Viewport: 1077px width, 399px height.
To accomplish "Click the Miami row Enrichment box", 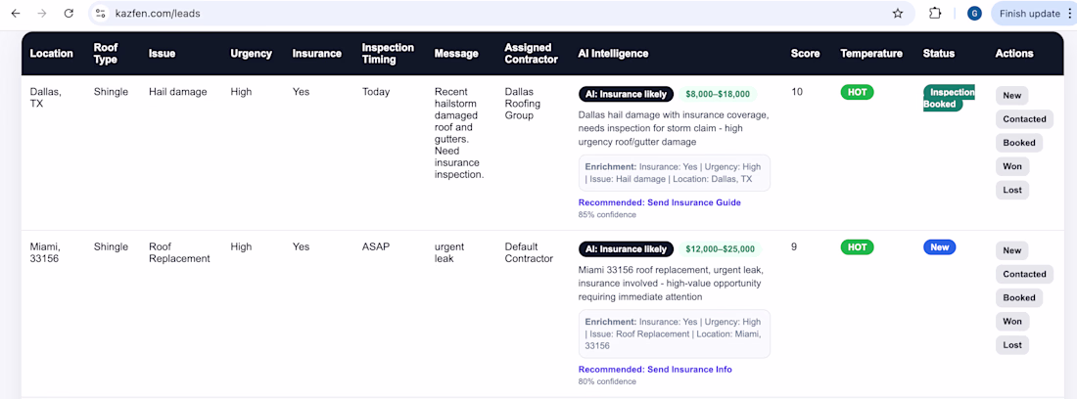I will click(x=675, y=333).
